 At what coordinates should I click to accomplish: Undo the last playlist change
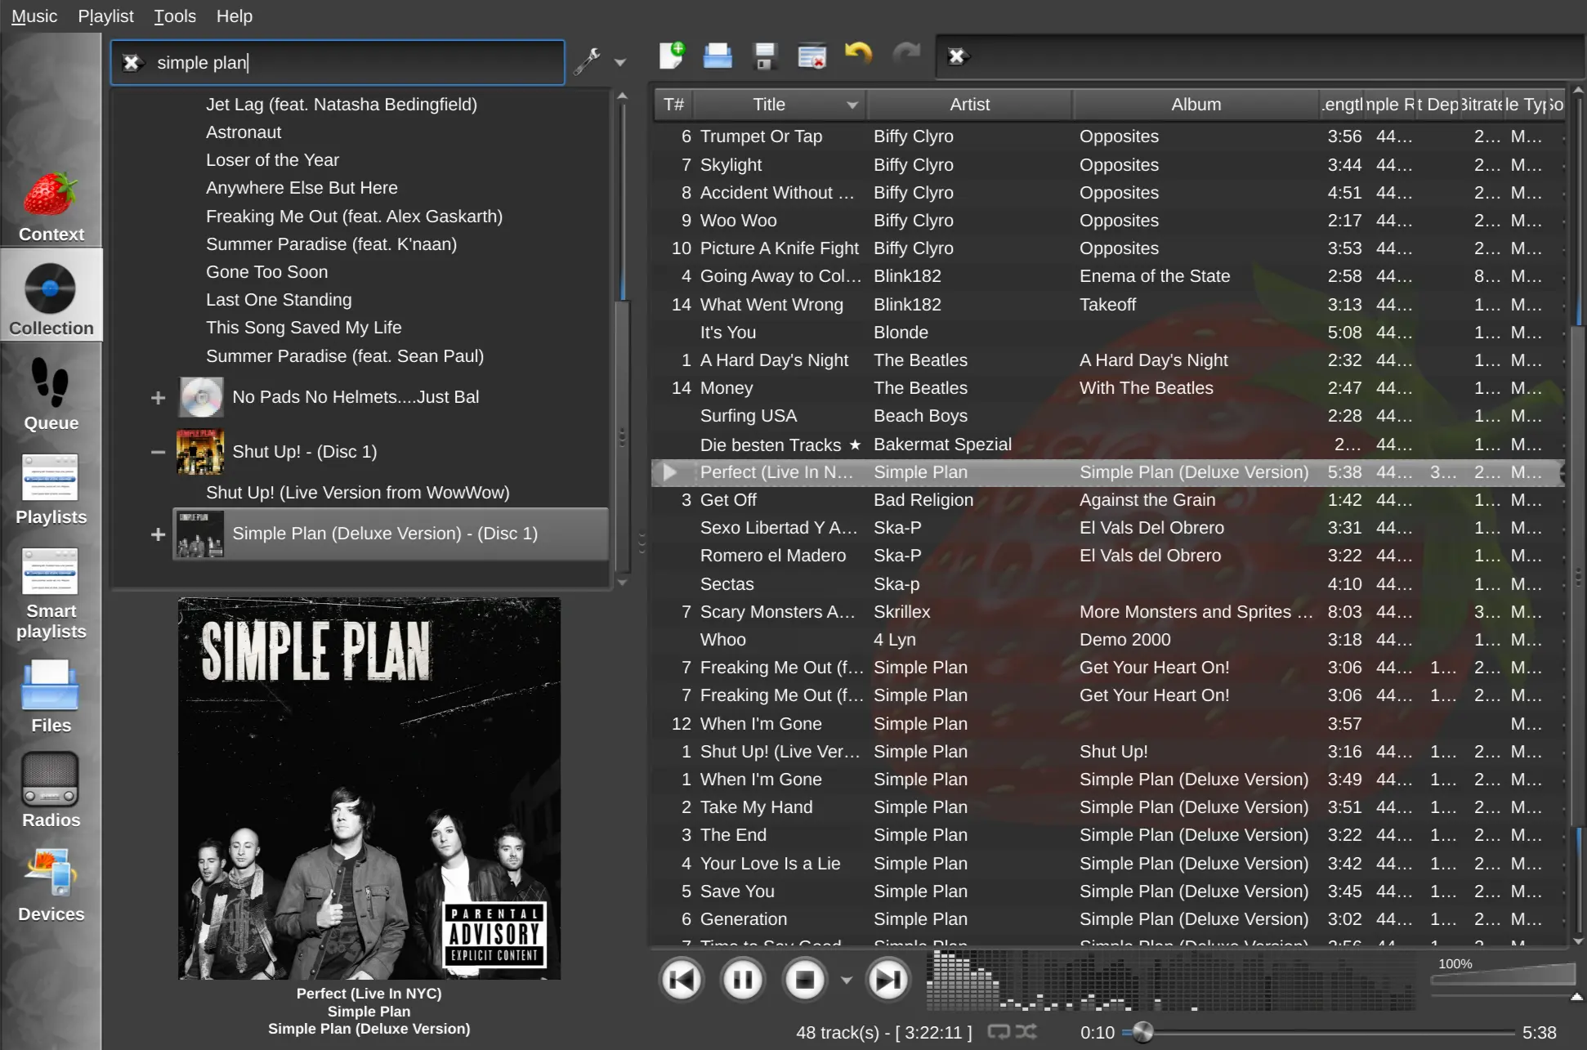858,56
